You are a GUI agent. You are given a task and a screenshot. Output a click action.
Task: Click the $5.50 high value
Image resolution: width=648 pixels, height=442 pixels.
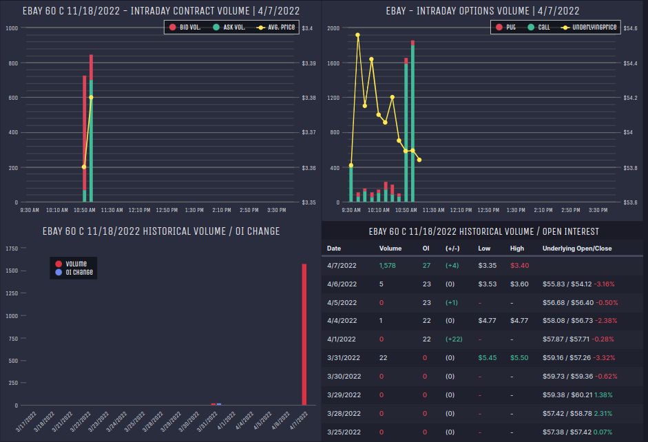pos(519,358)
